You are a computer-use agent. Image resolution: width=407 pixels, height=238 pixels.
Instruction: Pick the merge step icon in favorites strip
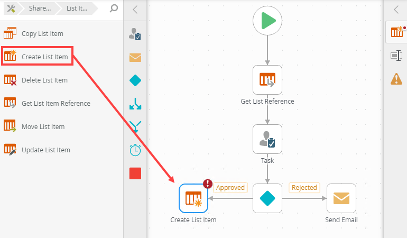tap(135, 127)
